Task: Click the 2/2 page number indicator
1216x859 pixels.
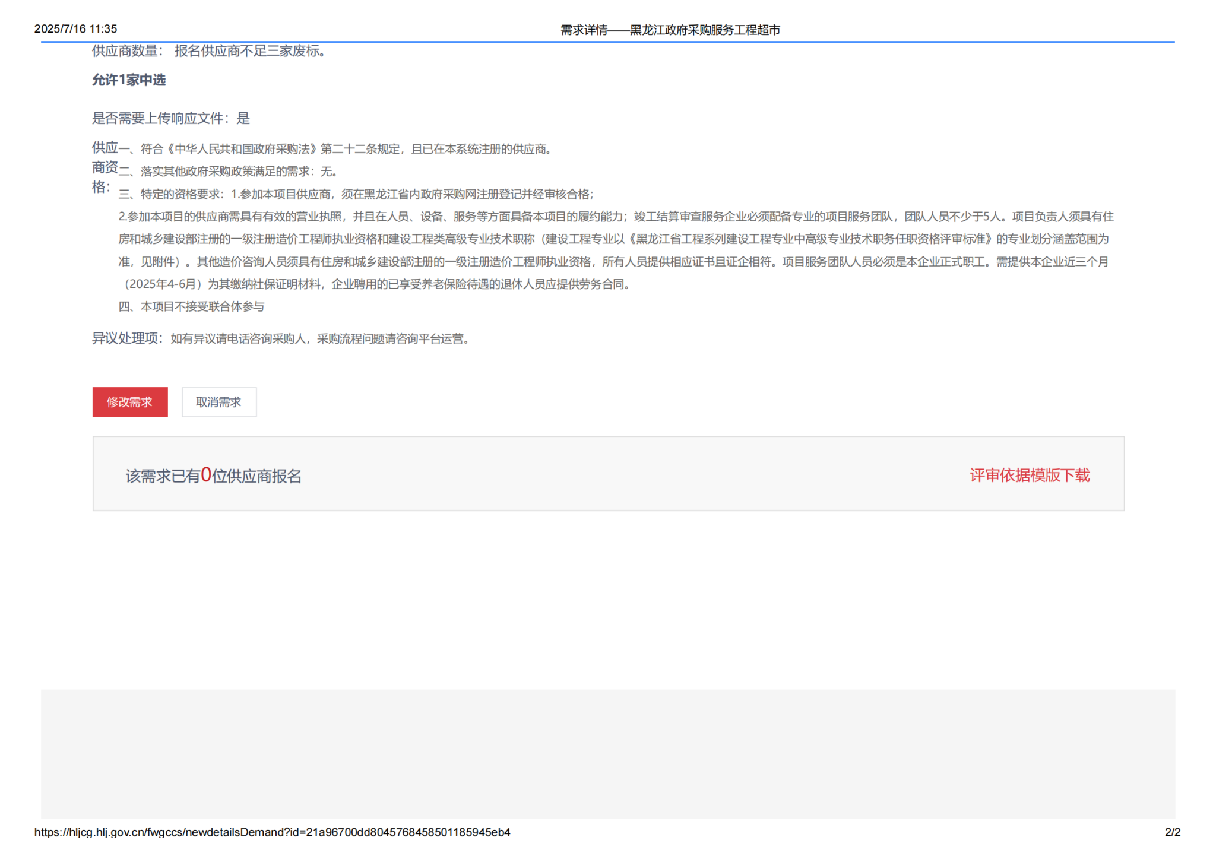Action: coord(1172,832)
